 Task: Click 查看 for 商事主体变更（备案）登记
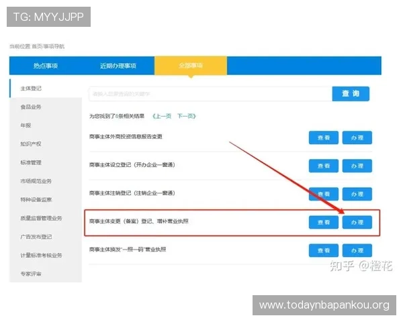324,222
